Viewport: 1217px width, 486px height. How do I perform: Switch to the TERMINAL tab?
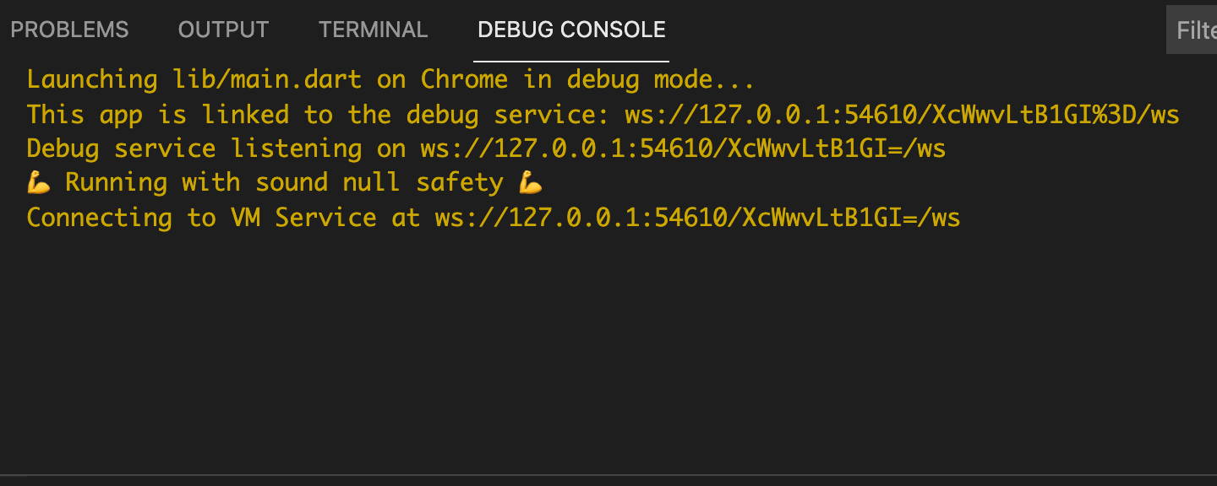373,30
